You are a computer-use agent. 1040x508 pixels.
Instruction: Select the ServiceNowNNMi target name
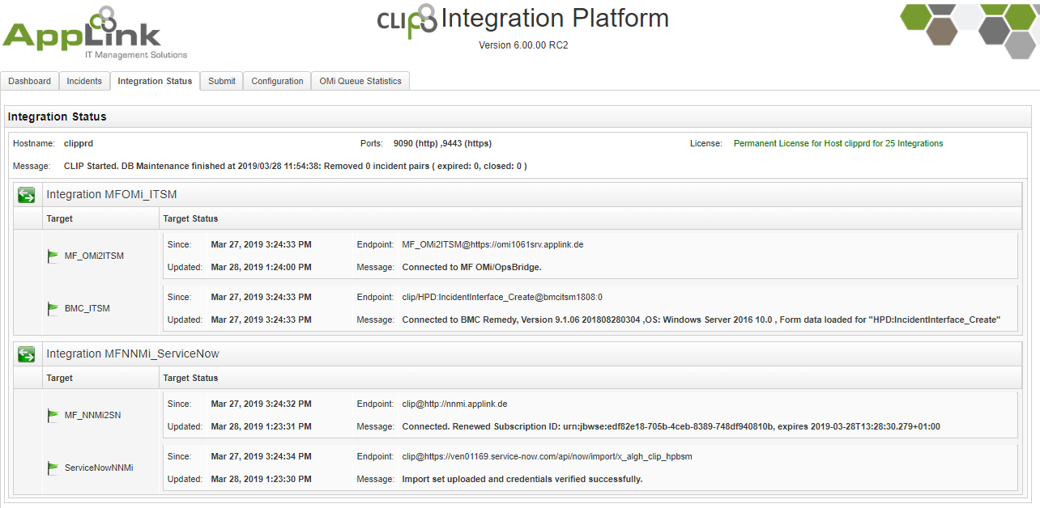99,468
